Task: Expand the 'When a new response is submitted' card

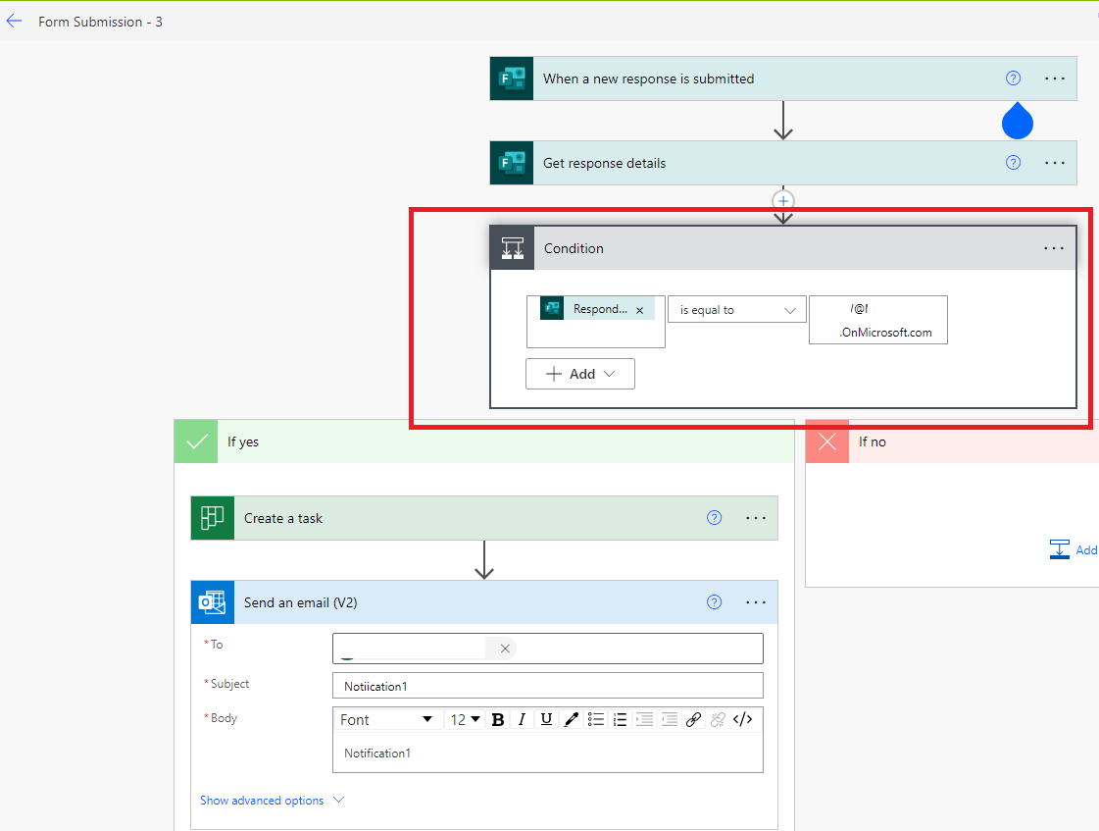Action: [x=783, y=78]
